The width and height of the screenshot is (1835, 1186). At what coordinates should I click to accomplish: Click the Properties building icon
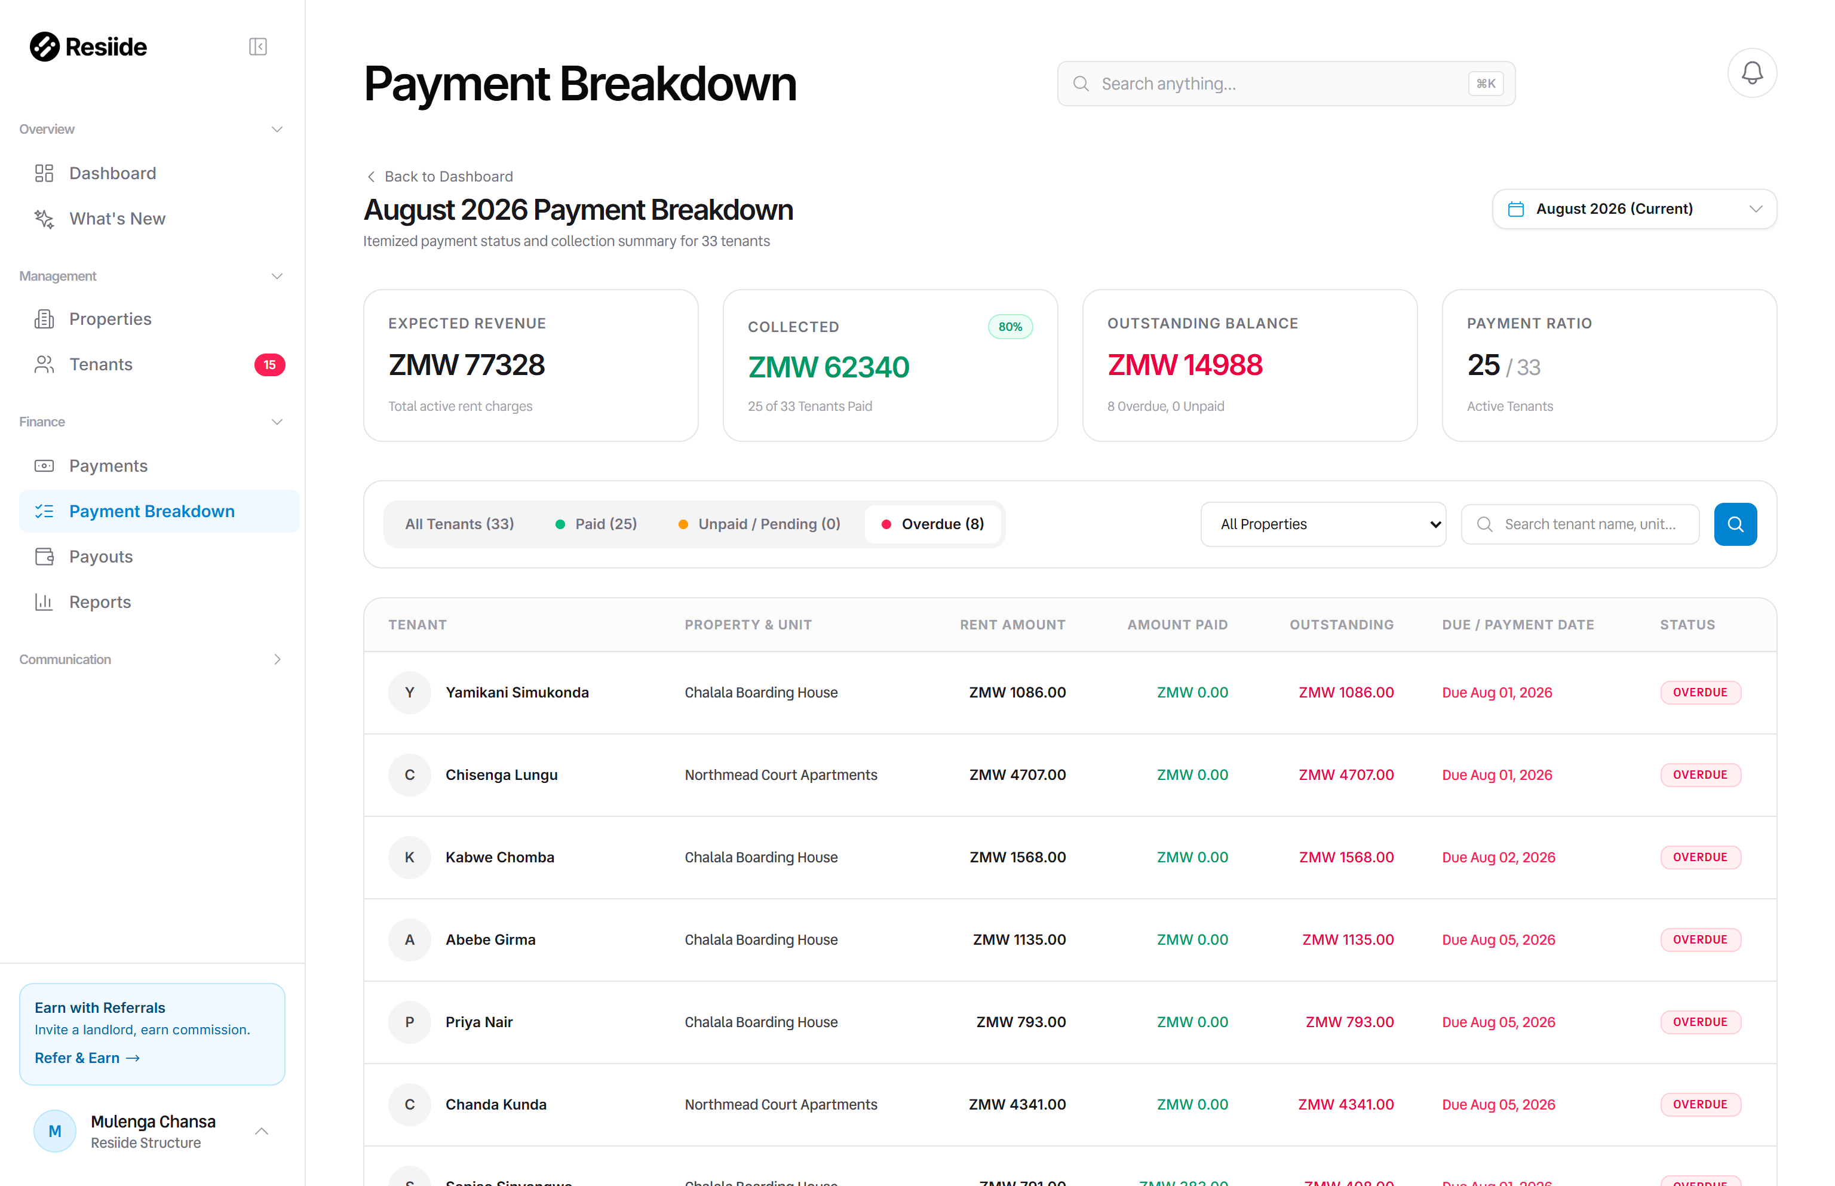tap(44, 319)
